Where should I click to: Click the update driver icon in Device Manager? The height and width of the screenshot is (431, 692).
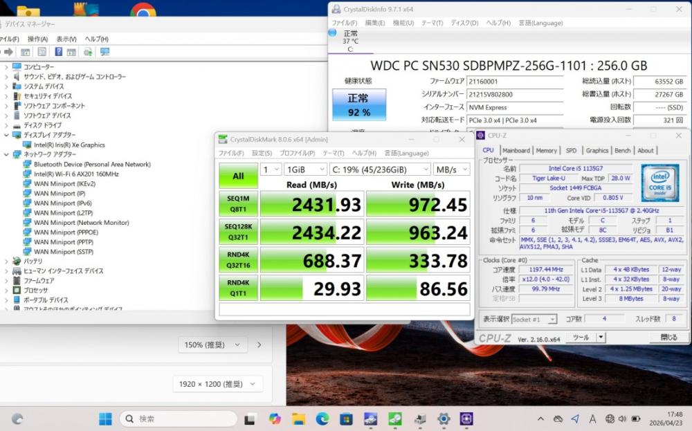[89, 52]
